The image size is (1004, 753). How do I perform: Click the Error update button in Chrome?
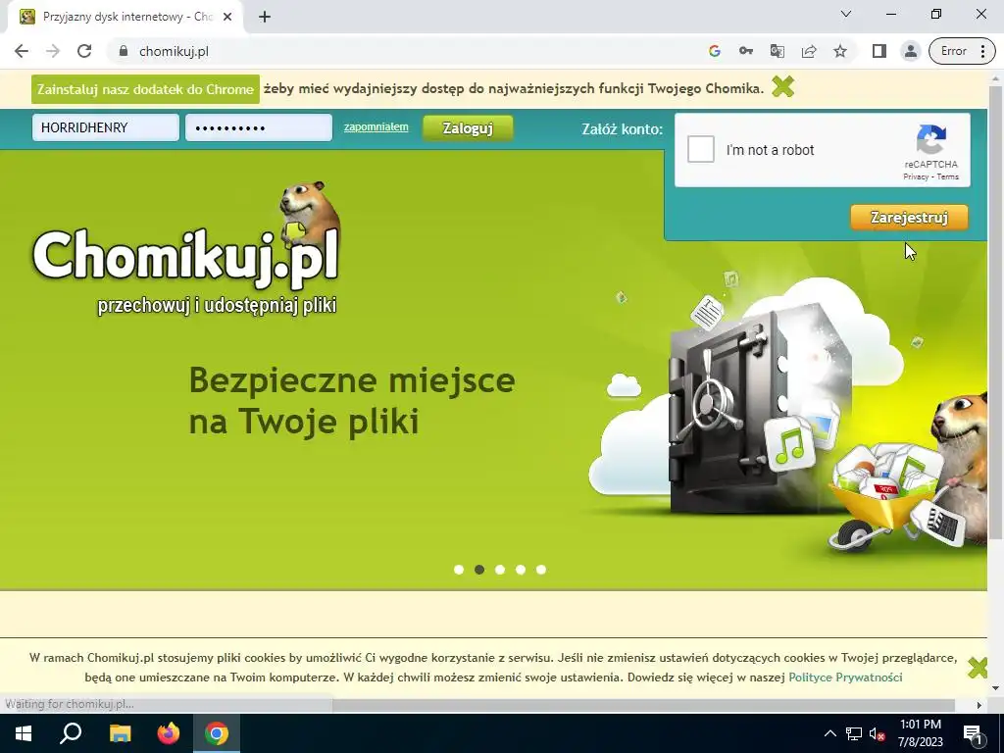pyautogui.click(x=953, y=51)
